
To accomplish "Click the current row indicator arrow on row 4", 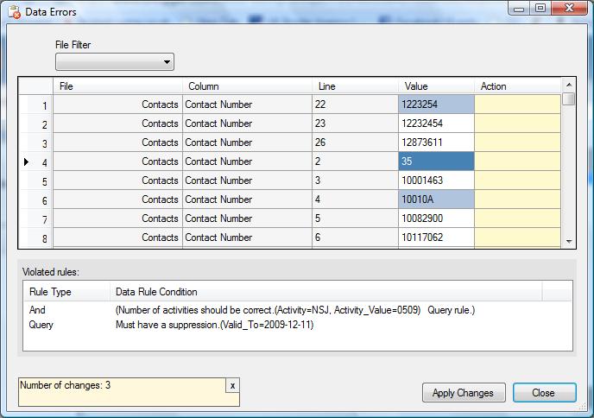I will pyautogui.click(x=26, y=161).
